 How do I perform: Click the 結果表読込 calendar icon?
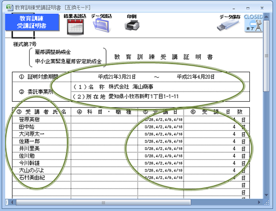click(x=75, y=27)
